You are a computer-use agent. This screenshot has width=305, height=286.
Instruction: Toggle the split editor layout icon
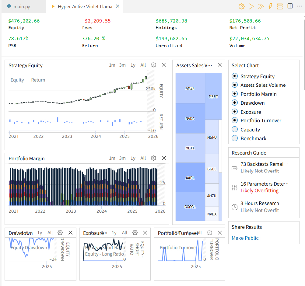pyautogui.click(x=290, y=6)
